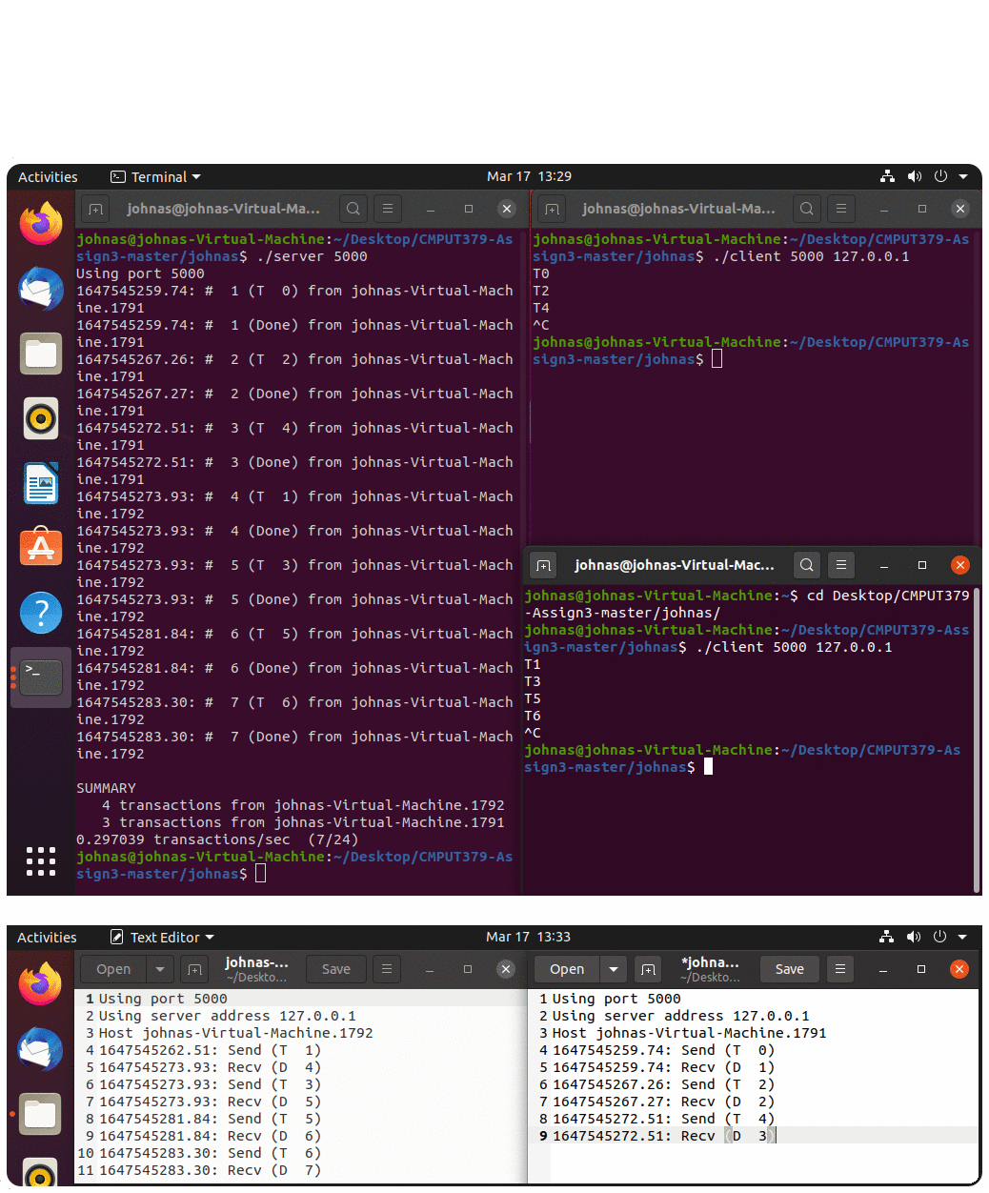Expand system menu arrow in the 13:29 panel
Image resolution: width=989 pixels, height=1193 pixels.
(963, 176)
